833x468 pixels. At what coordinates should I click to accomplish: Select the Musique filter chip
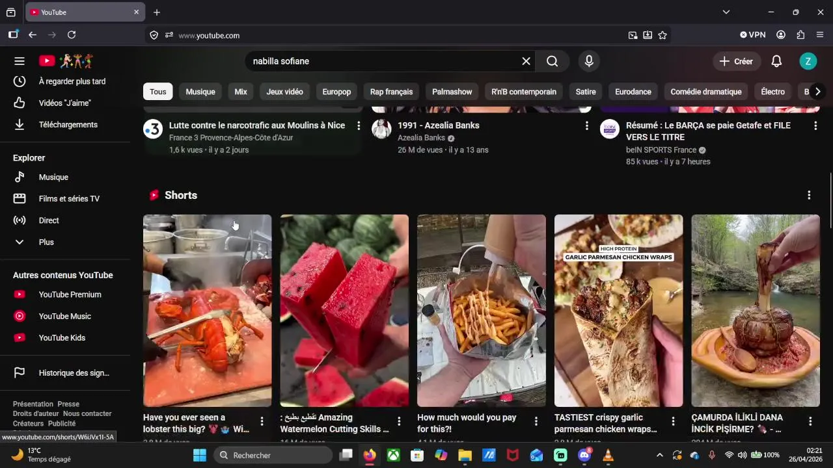pos(200,92)
